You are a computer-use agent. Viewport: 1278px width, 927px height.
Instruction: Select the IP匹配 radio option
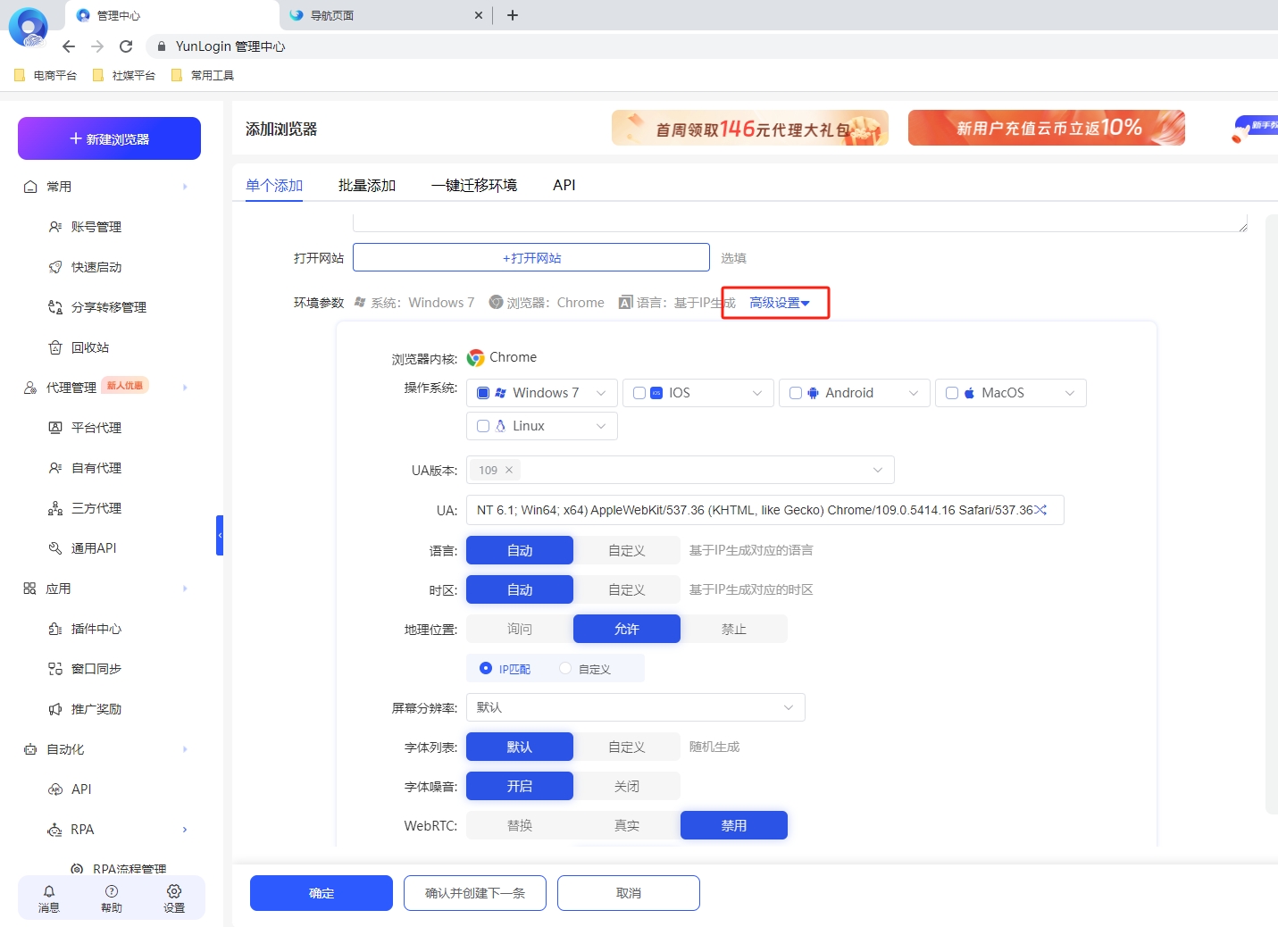pyautogui.click(x=486, y=668)
